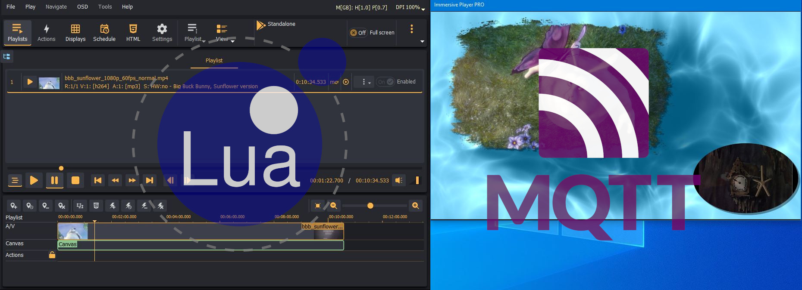Screen dimensions: 802x290
Task: Select the Canvas timeline clip
Action: point(200,245)
